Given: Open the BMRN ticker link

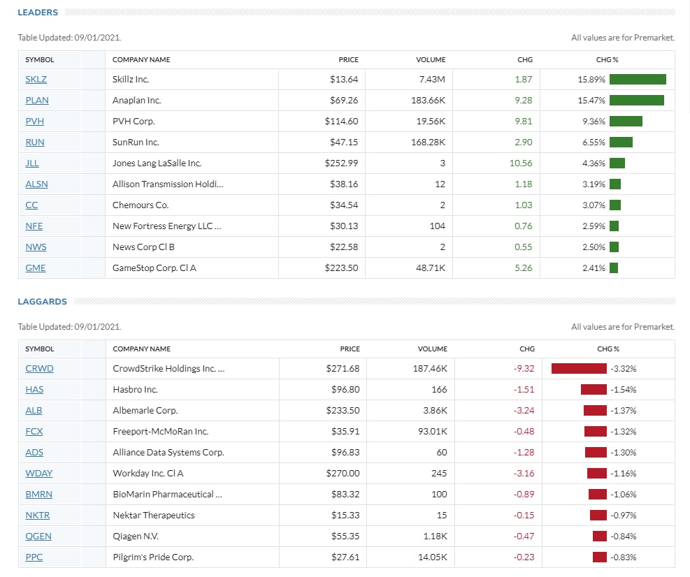Looking at the screenshot, I should click(x=38, y=495).
